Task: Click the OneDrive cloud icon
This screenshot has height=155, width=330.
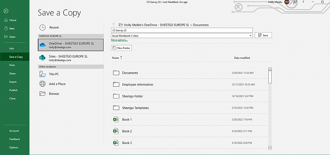Action: pyautogui.click(x=43, y=45)
